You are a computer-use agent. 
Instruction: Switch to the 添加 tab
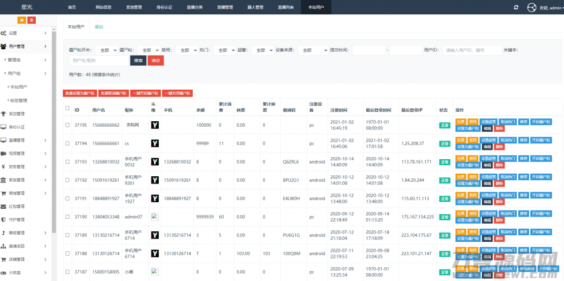99,26
